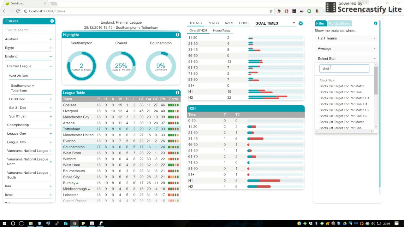The height and width of the screenshot is (227, 404).
Task: Select Shots On Target For Per Match
Action: click(x=342, y=86)
